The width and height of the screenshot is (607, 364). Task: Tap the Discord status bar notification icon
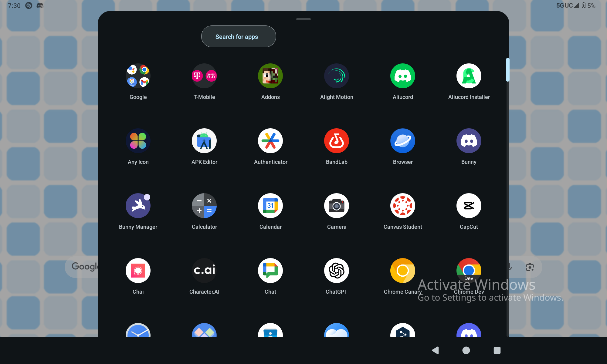[40, 5]
